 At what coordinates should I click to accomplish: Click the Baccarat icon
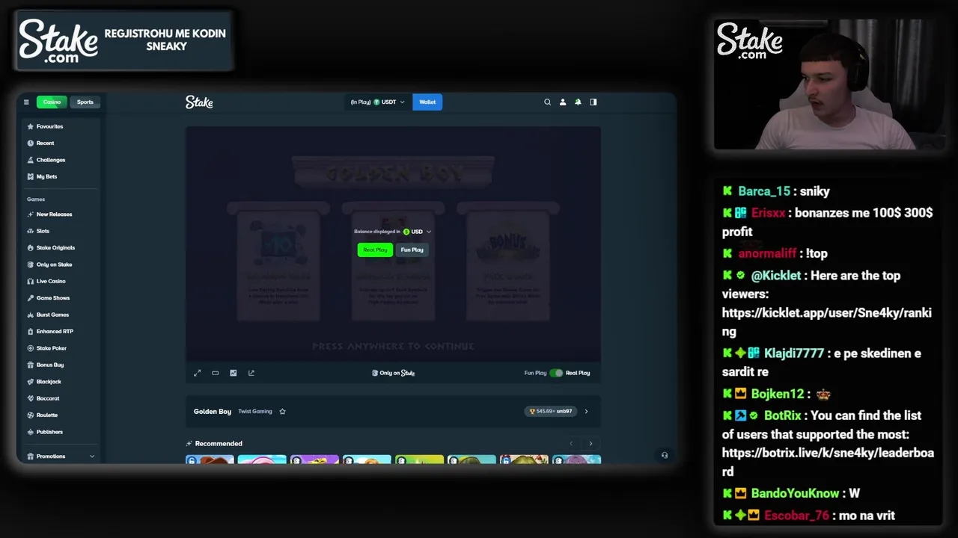point(31,398)
